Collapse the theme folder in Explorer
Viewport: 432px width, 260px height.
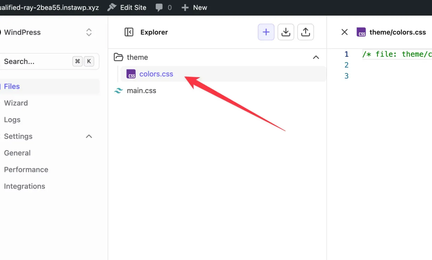pyautogui.click(x=316, y=57)
